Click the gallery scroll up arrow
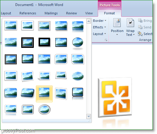This screenshot has height=134, width=157. (89, 21)
